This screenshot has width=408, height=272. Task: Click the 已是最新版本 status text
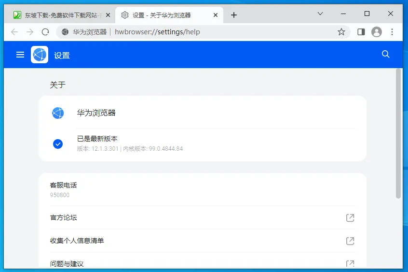point(97,139)
